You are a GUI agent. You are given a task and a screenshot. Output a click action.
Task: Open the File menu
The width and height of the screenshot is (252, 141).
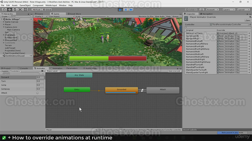click(x=3, y=5)
